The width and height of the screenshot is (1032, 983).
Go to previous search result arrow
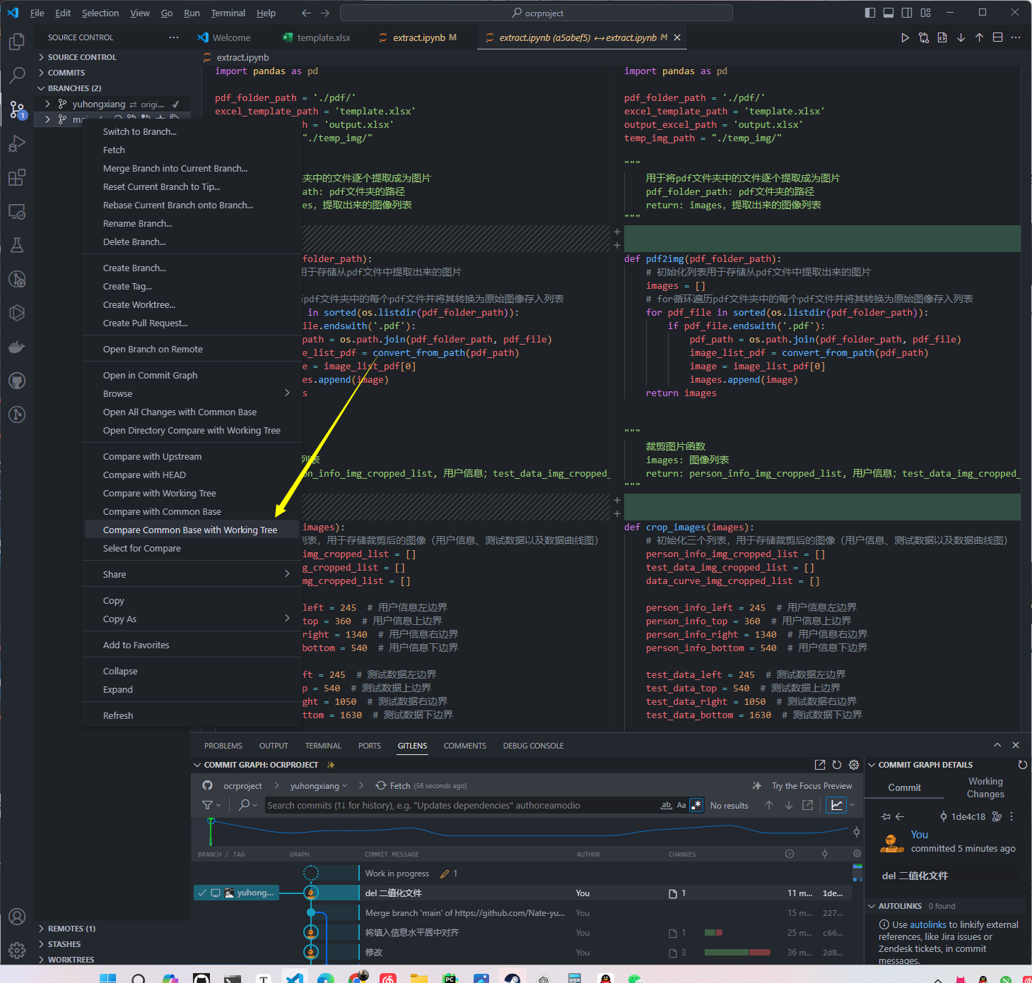[x=769, y=805]
